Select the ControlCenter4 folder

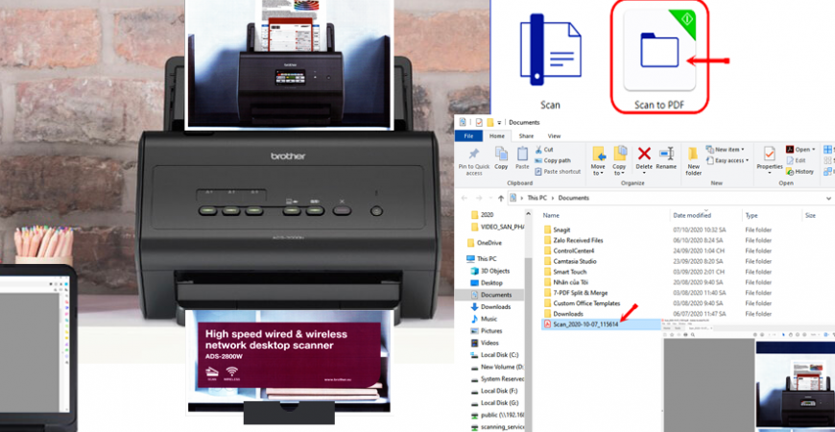[x=568, y=251]
